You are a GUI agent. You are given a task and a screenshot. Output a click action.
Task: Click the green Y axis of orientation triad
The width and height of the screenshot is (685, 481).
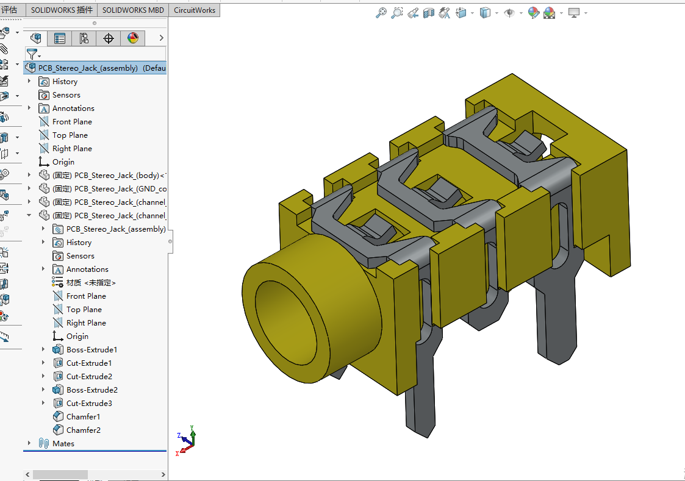pos(193,435)
